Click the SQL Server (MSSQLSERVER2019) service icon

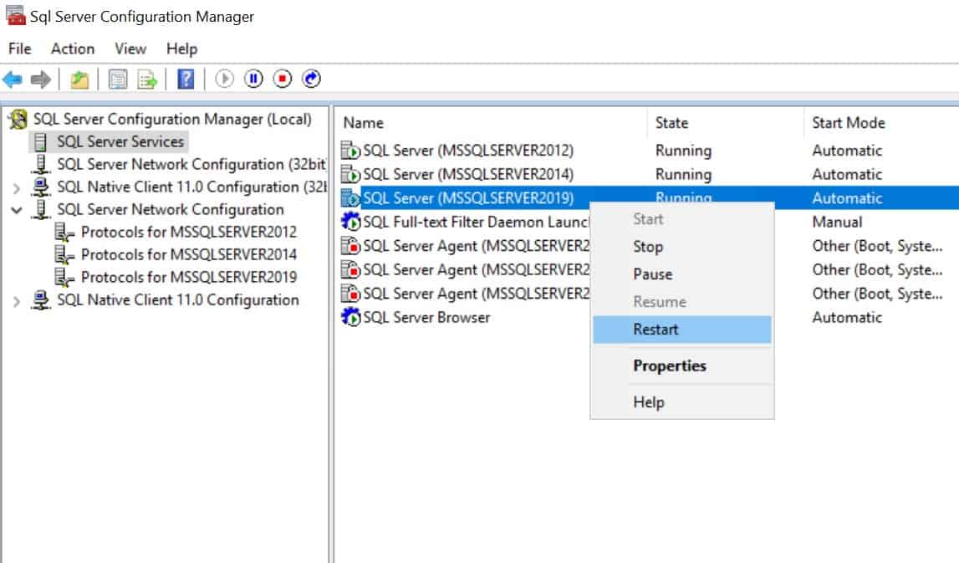(350, 198)
